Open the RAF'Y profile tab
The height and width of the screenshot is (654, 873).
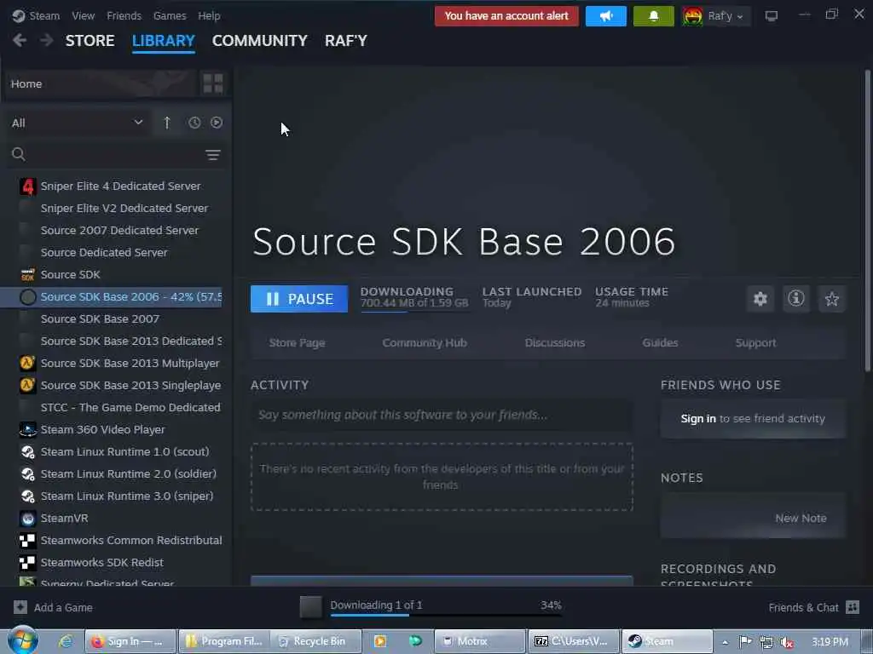pyautogui.click(x=346, y=41)
